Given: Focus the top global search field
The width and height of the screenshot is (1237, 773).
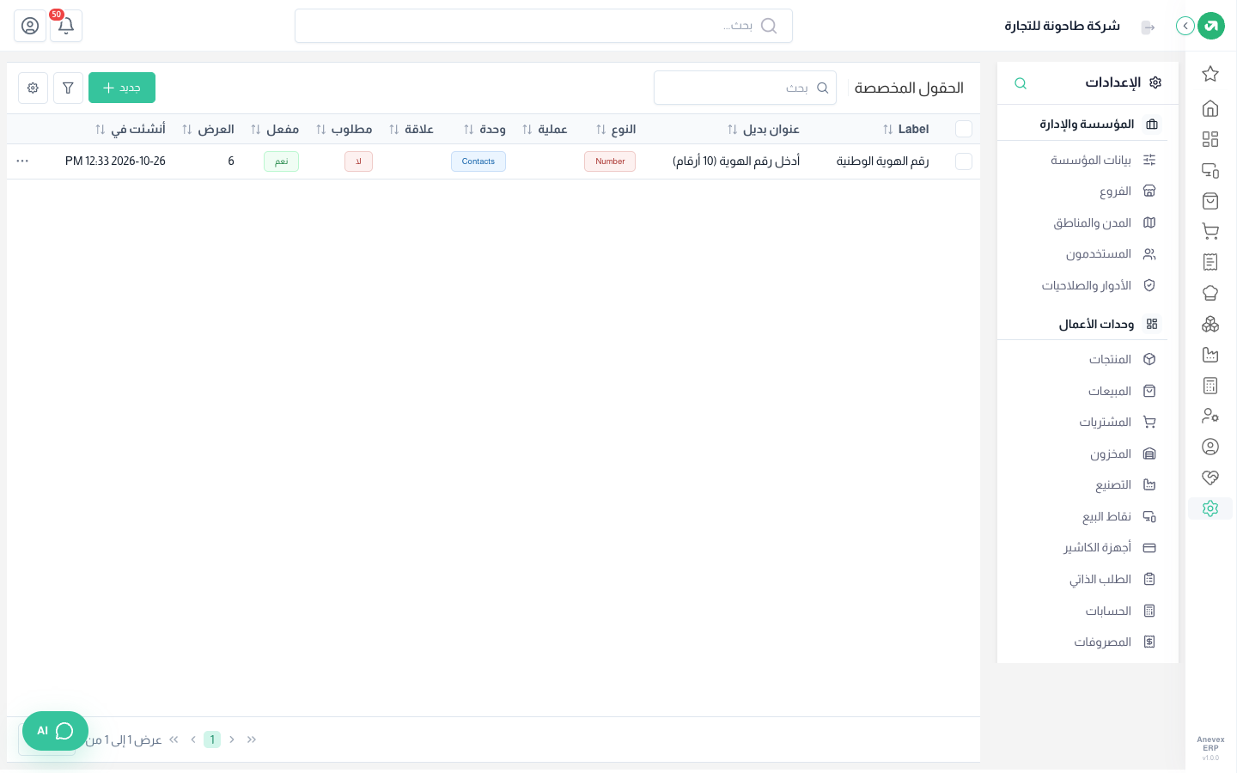Looking at the screenshot, I should click(544, 26).
